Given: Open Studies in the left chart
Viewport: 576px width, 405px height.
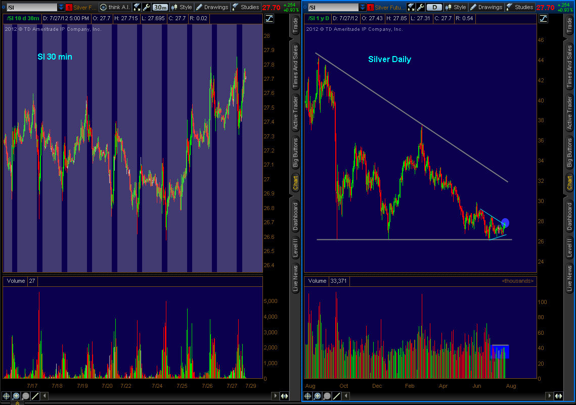Looking at the screenshot, I should [x=246, y=7].
